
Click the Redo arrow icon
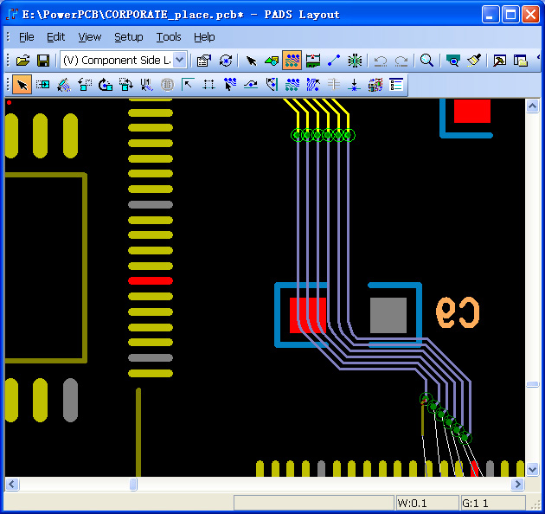coord(401,61)
